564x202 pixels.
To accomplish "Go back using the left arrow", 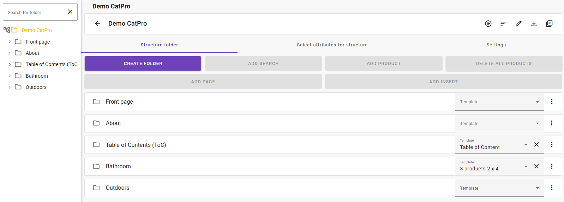I will pyautogui.click(x=98, y=24).
